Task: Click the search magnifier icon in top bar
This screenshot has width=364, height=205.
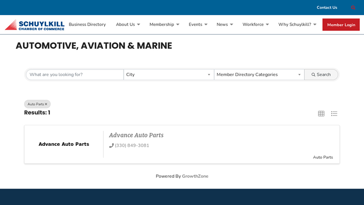Action: click(x=353, y=8)
